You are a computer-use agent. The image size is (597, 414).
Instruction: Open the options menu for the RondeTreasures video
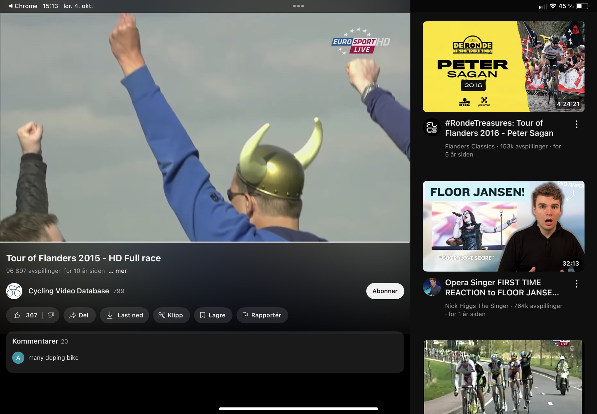576,124
